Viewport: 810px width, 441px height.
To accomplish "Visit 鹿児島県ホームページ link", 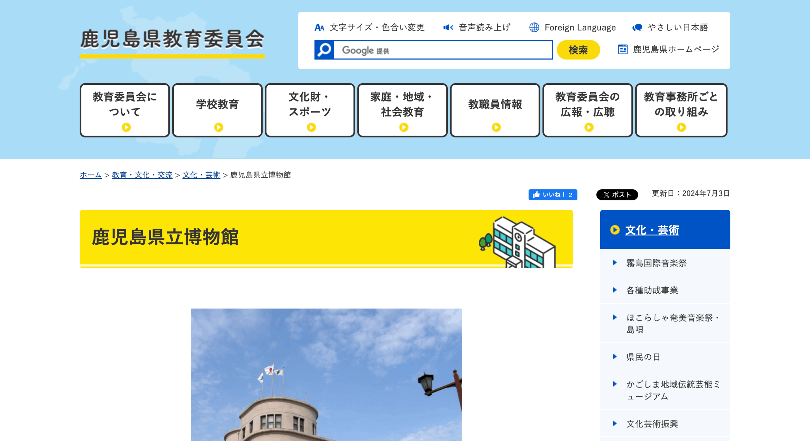I will pyautogui.click(x=676, y=49).
